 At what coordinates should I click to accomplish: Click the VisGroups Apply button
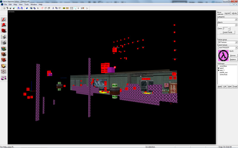[x=220, y=86]
